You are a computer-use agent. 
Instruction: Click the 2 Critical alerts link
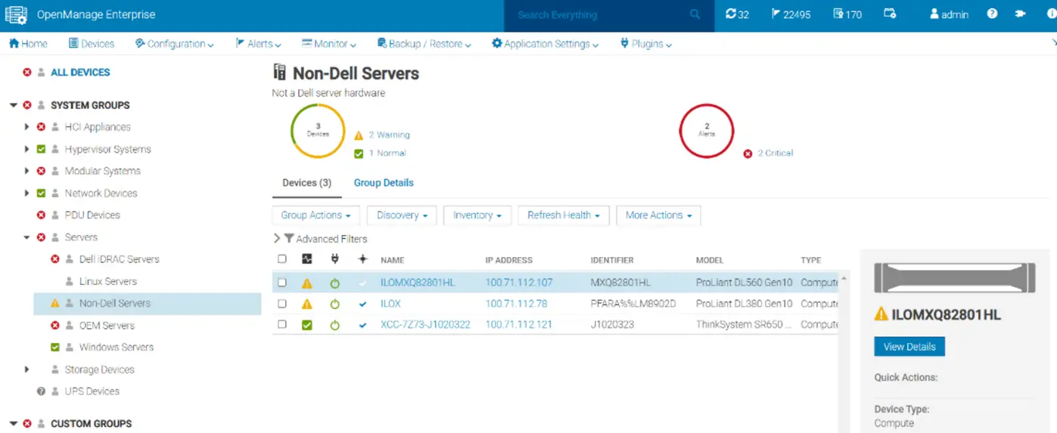pos(776,153)
